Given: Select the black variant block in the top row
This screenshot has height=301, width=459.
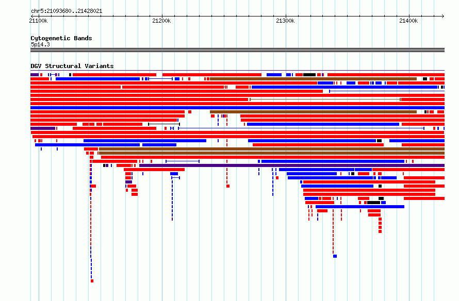Looking at the screenshot, I should click(309, 75).
